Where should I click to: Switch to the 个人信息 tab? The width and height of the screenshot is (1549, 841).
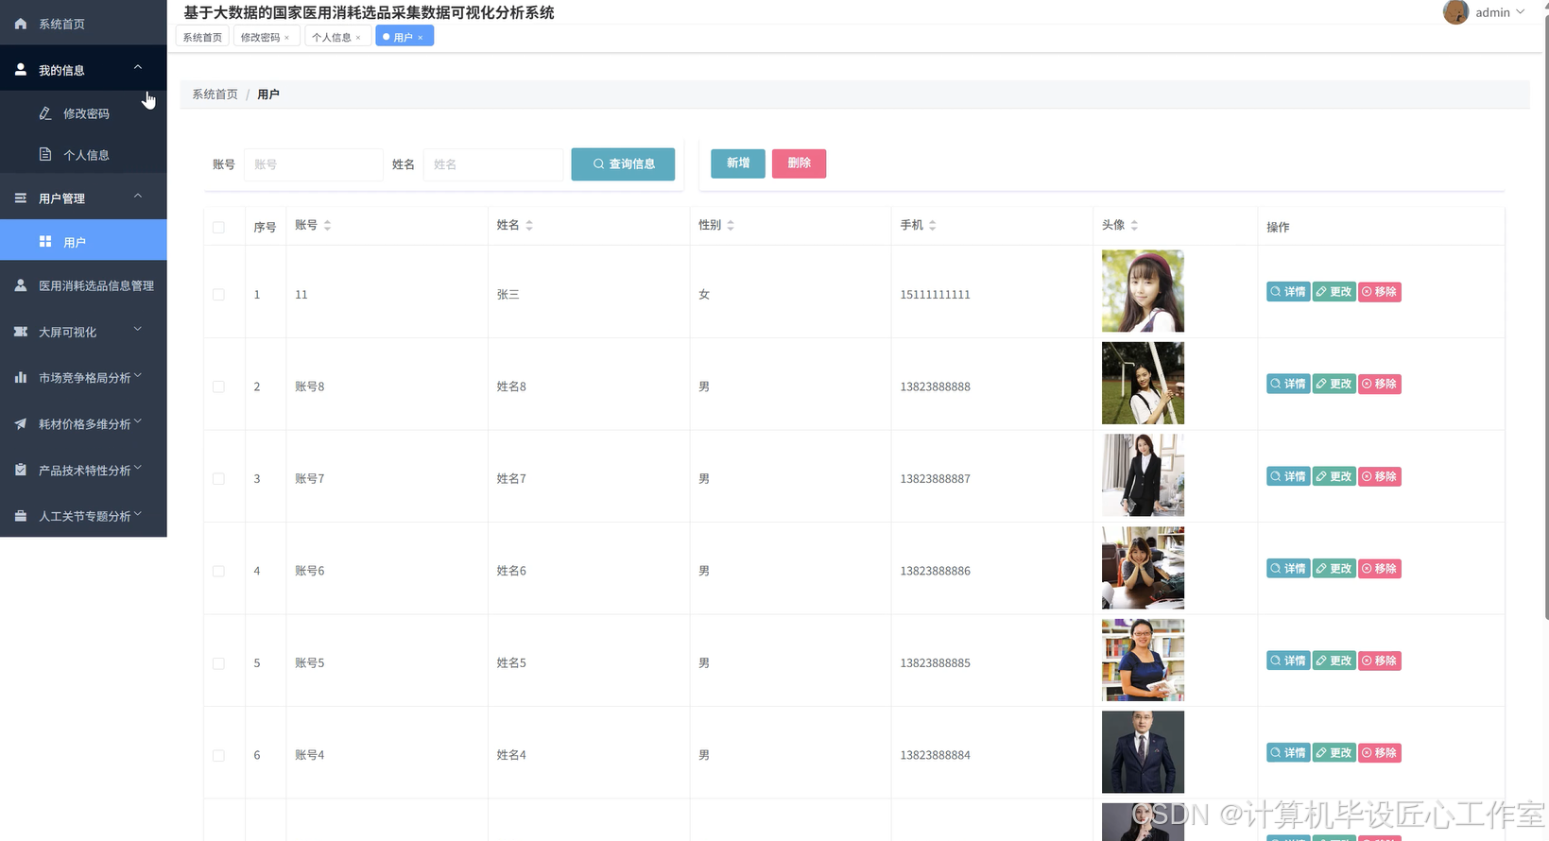pyautogui.click(x=332, y=37)
